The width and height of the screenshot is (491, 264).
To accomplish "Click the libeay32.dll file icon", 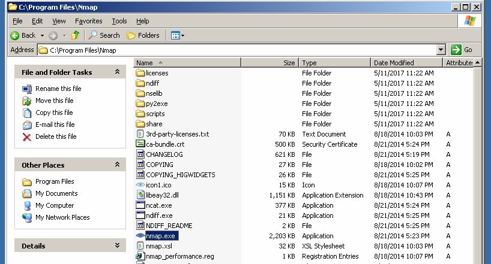I will 140,195.
